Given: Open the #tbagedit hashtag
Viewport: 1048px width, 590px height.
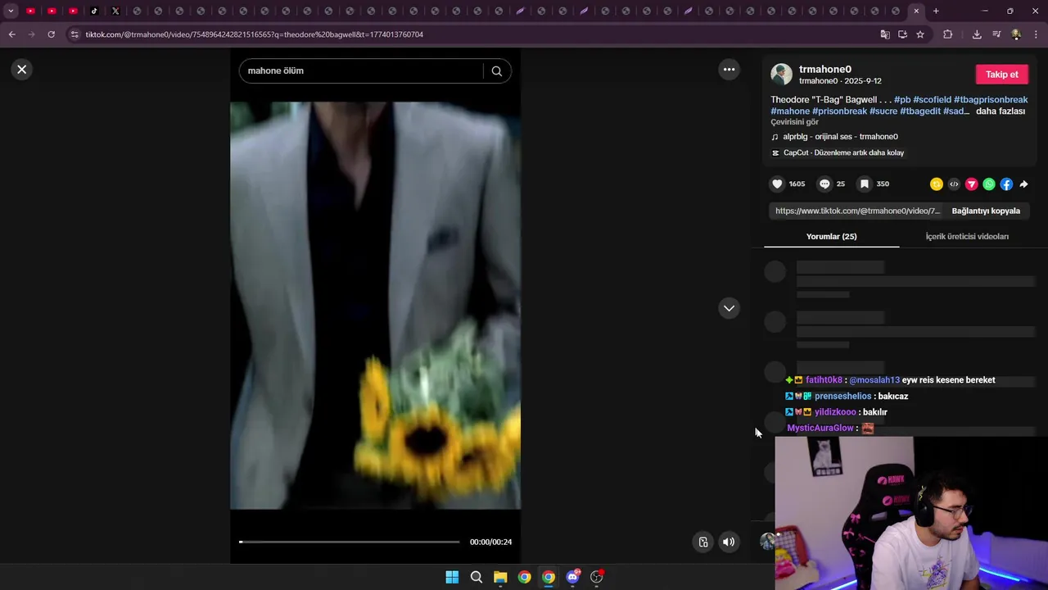Looking at the screenshot, I should (920, 111).
